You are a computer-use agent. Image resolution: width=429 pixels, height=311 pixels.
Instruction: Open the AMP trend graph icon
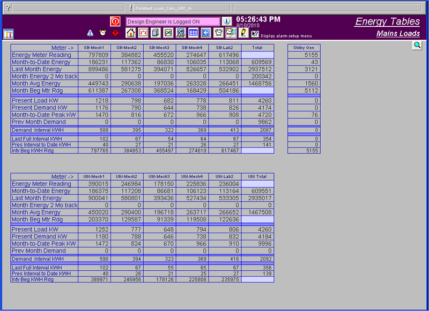181,33
